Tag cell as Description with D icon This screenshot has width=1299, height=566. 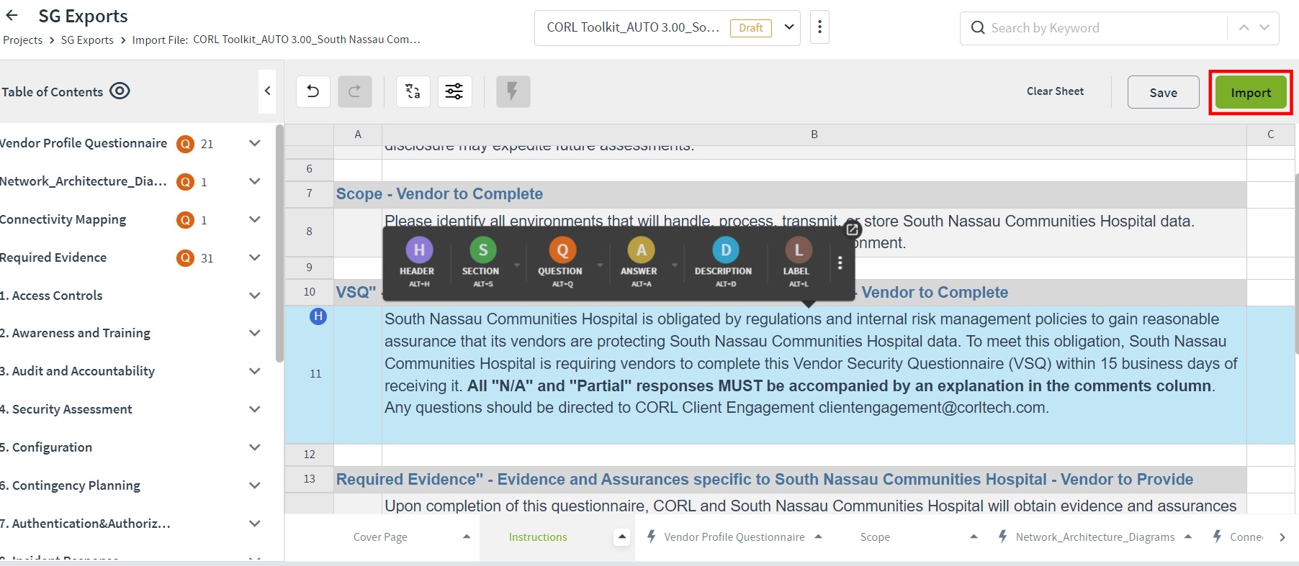click(x=725, y=250)
